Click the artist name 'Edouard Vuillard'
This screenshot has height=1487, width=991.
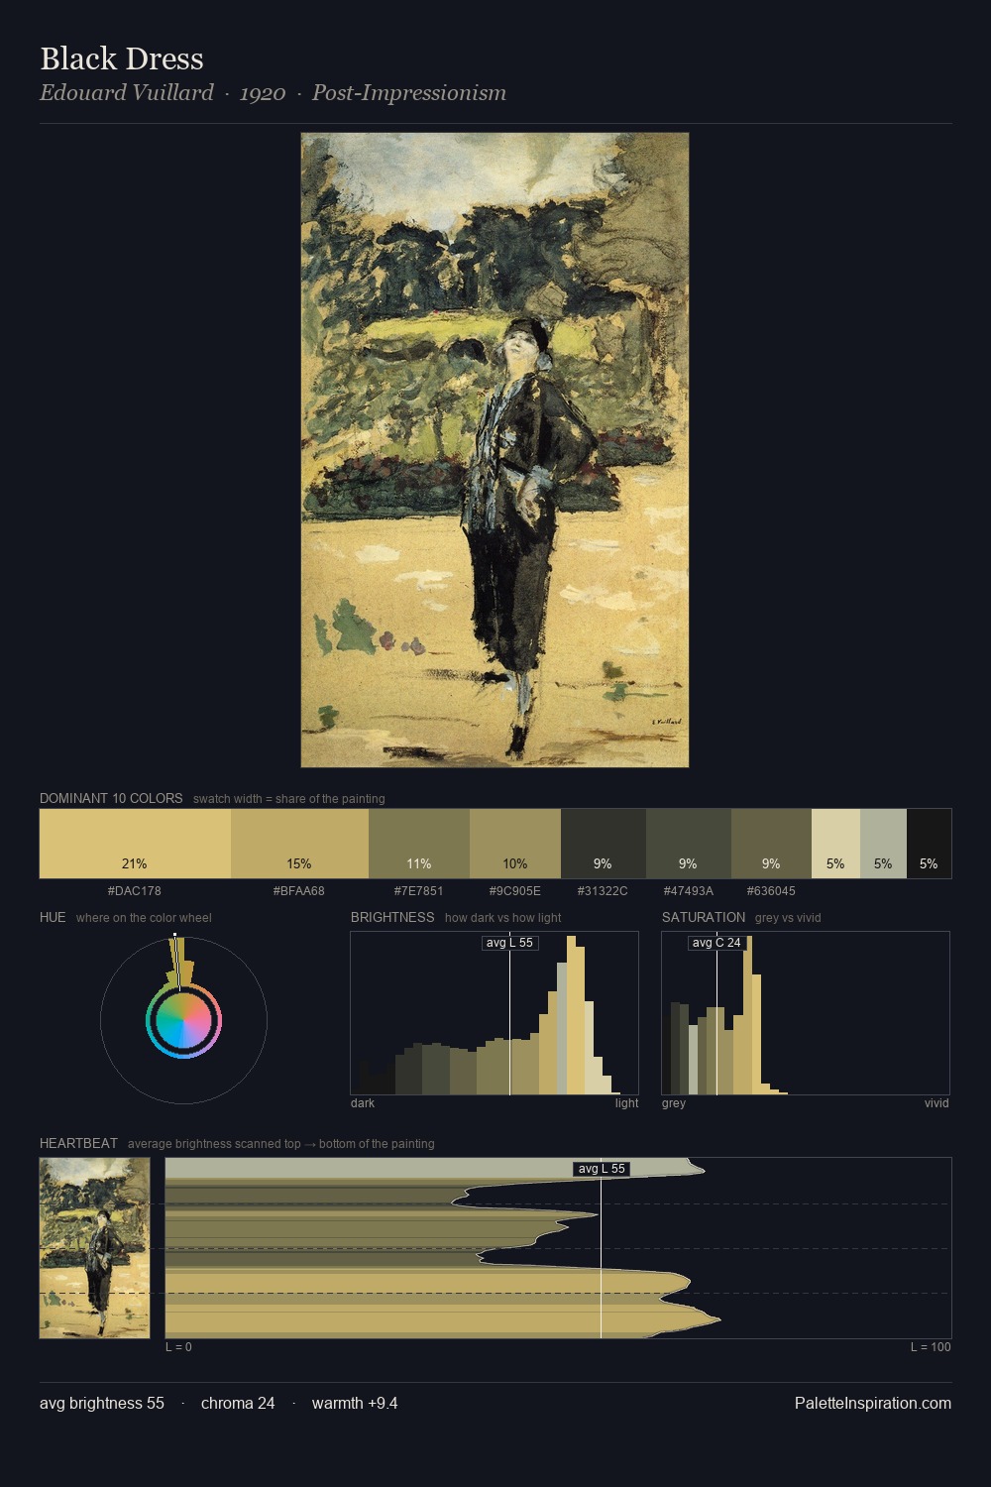click(127, 93)
